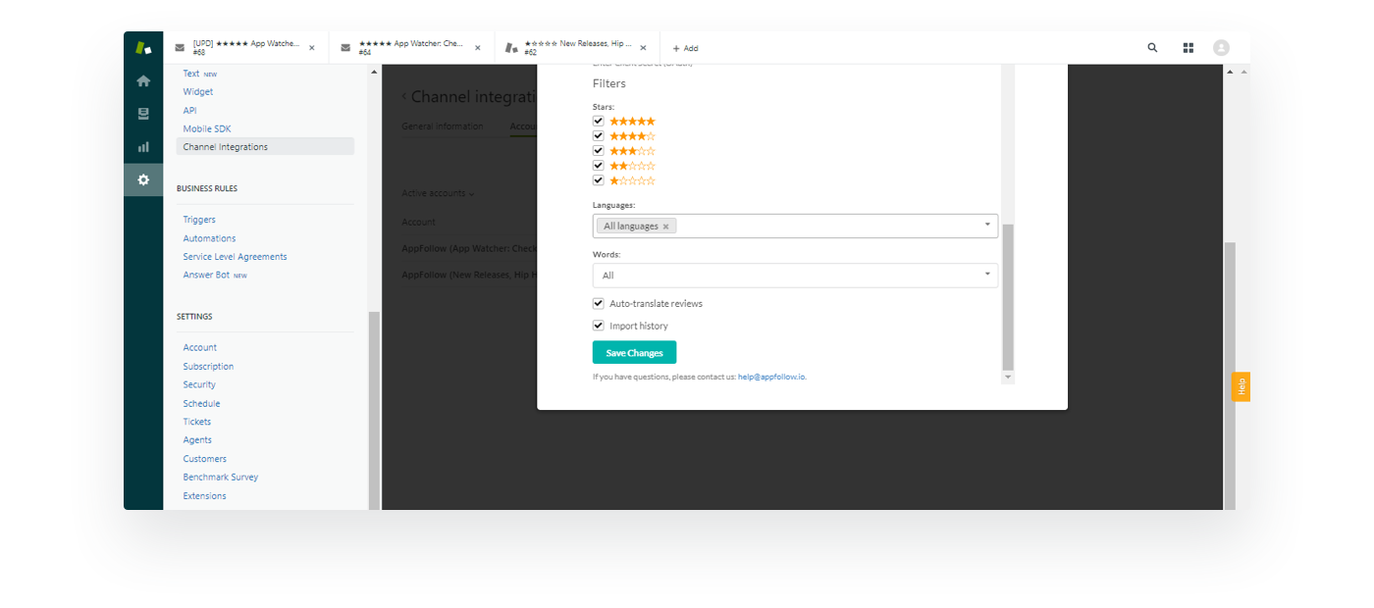Click the Save Changes button

[x=634, y=353]
